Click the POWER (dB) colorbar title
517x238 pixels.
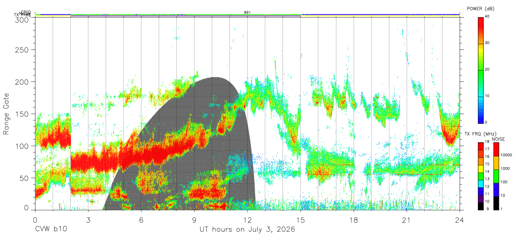point(481,9)
